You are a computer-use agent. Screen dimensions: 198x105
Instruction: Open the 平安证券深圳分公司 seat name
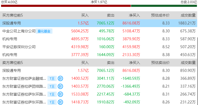pos(19,47)
